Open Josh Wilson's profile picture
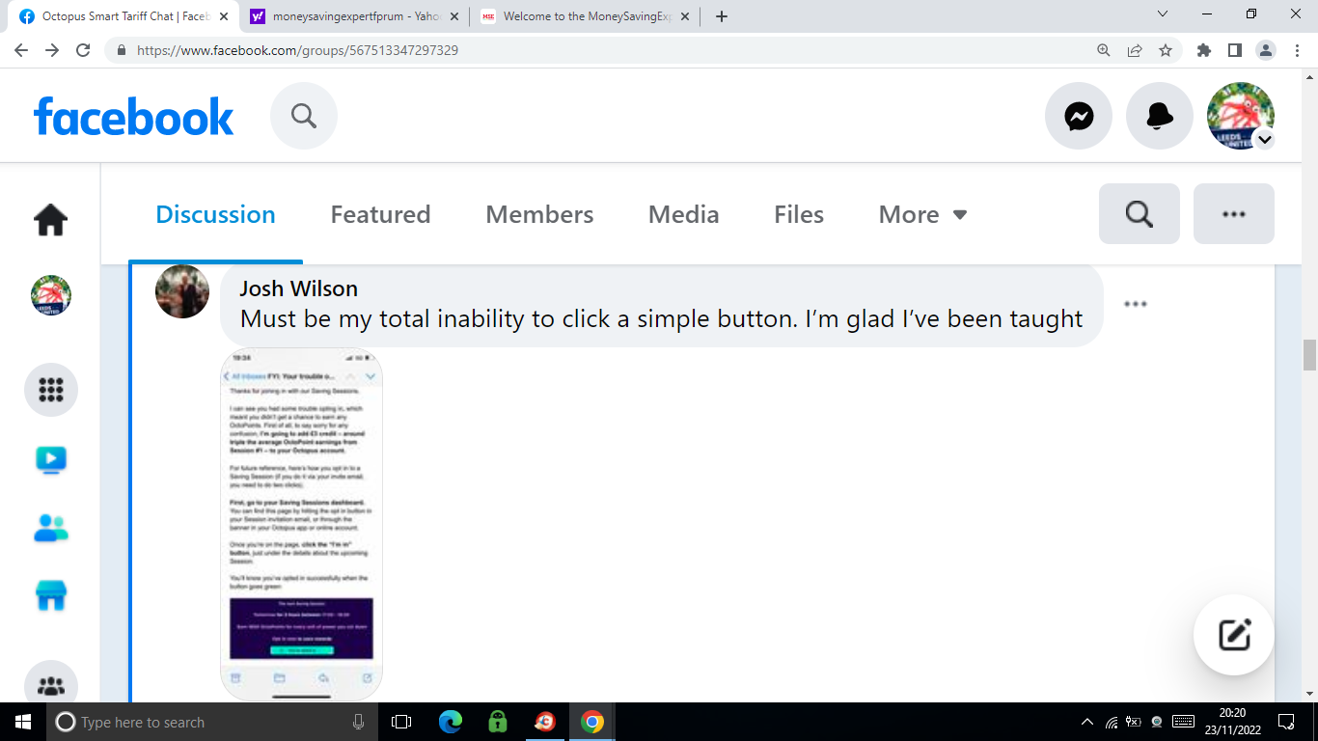 [x=182, y=291]
